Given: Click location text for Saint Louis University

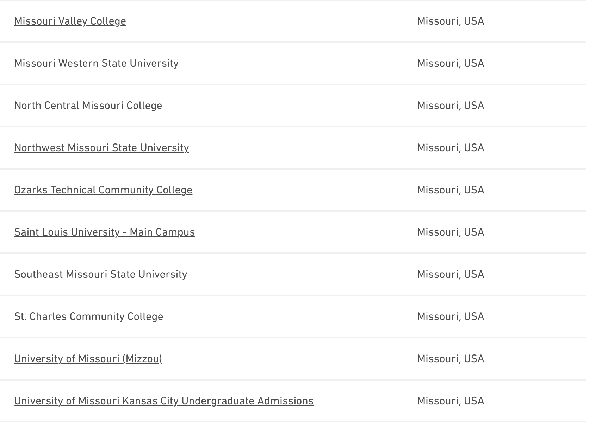Looking at the screenshot, I should click(x=451, y=232).
